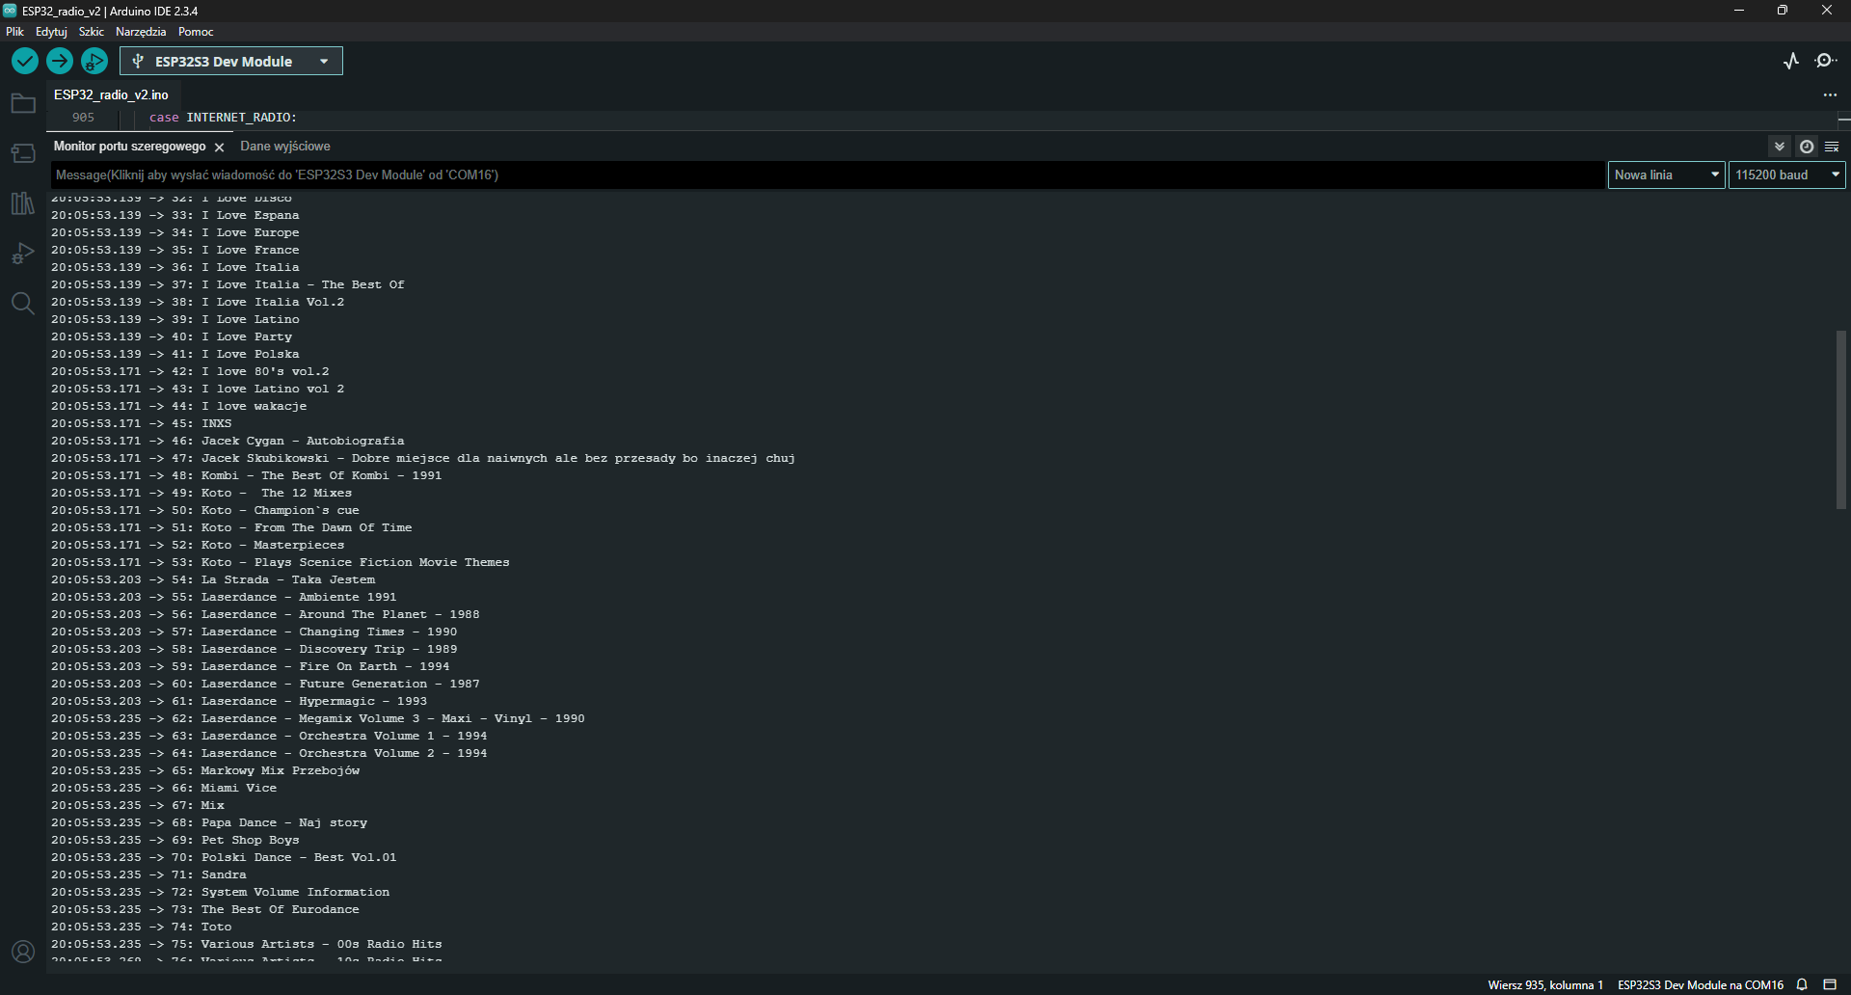
Task: Click the line '45: INXS'
Action: (x=142, y=423)
